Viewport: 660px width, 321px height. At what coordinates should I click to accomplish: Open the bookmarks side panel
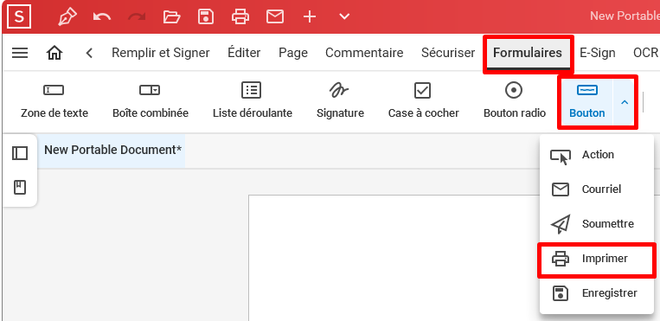coord(20,188)
